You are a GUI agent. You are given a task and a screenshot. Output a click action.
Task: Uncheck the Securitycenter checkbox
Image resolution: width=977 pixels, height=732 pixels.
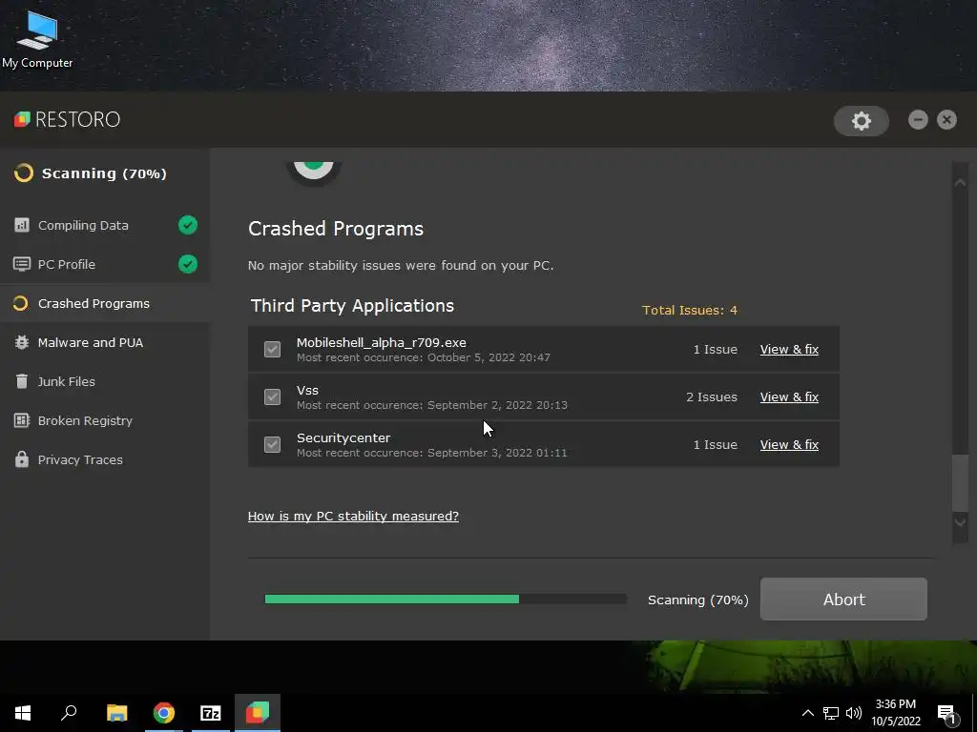pyautogui.click(x=272, y=444)
